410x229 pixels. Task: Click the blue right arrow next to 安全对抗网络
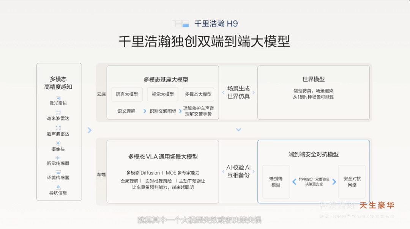tap(334, 182)
